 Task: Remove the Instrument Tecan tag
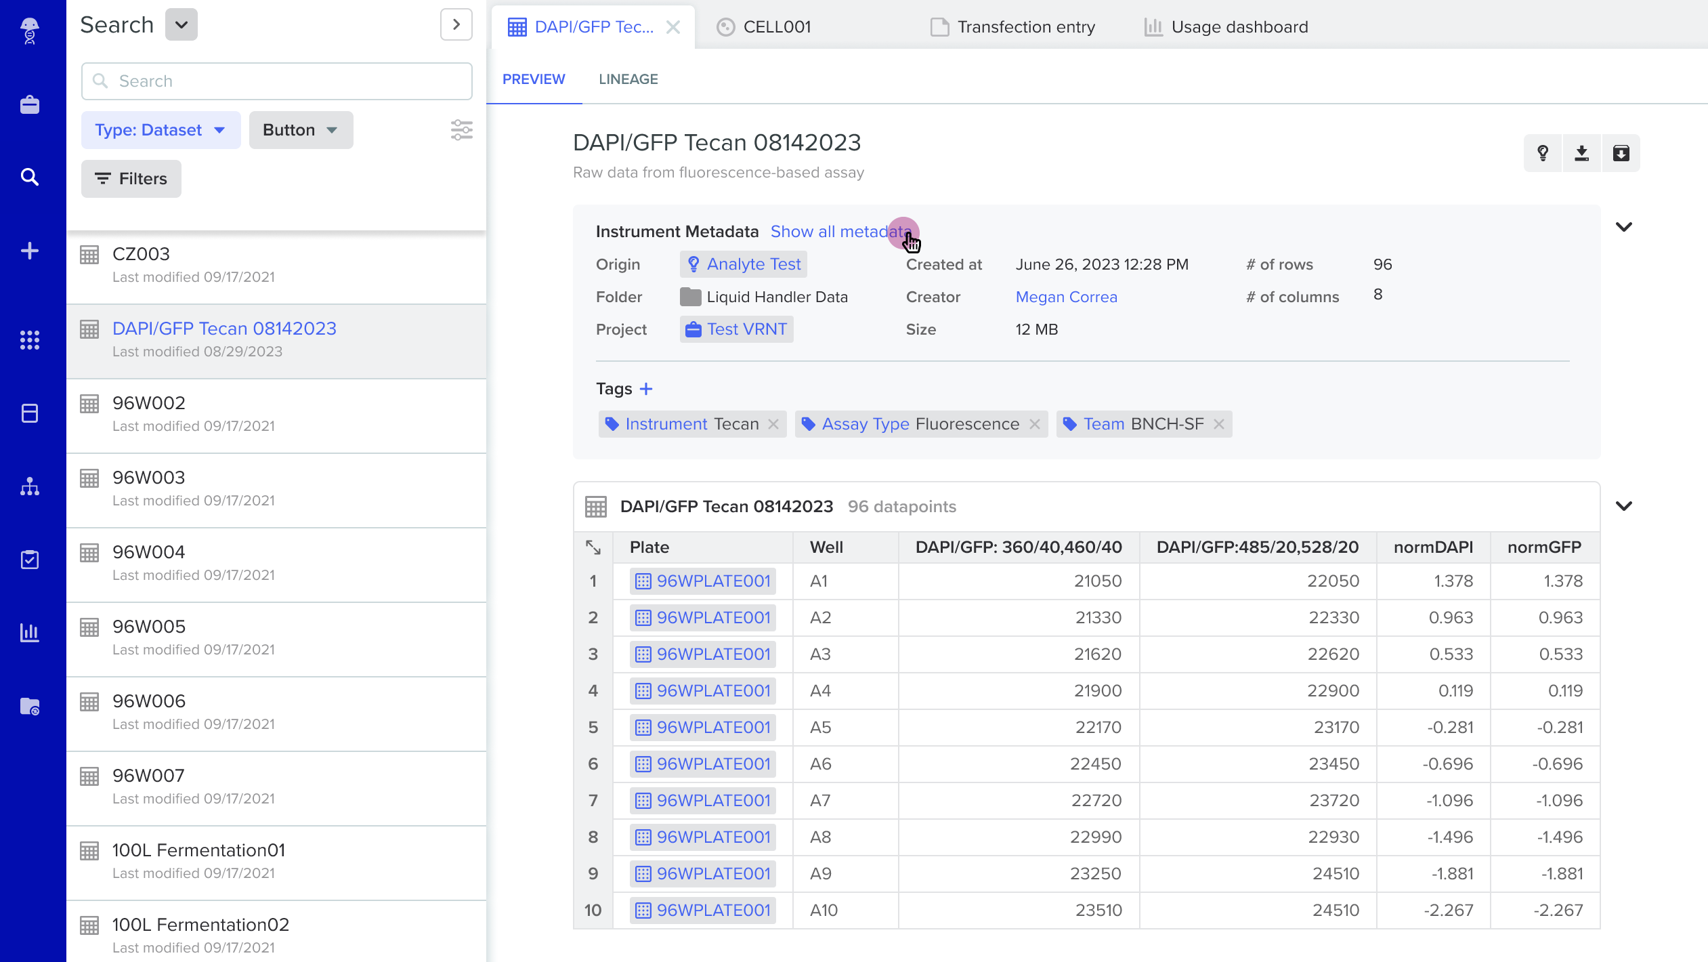773,424
